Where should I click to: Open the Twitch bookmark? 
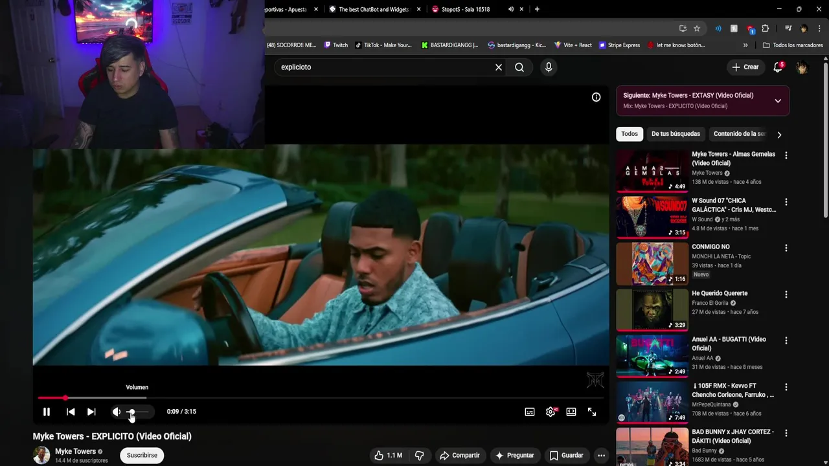(x=336, y=45)
